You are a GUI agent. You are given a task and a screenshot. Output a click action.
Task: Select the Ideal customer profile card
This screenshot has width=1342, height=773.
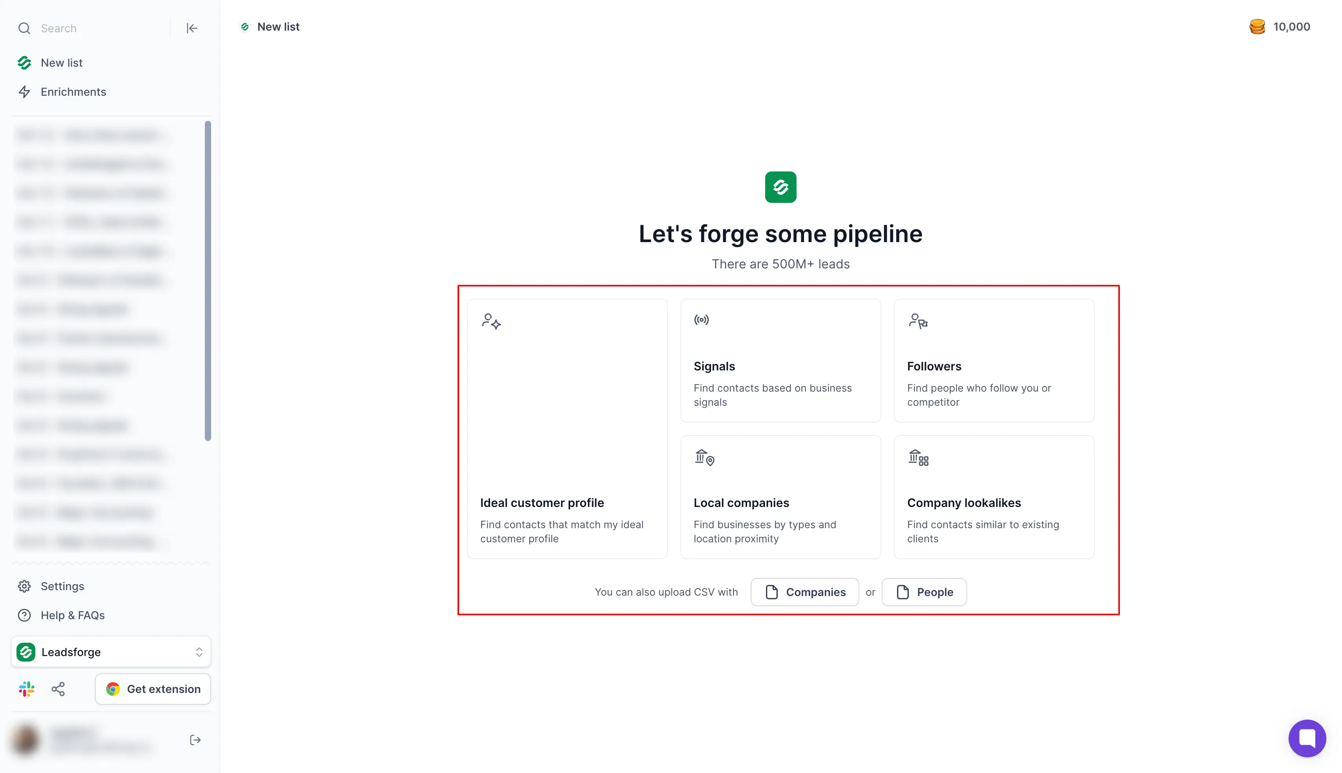click(567, 428)
